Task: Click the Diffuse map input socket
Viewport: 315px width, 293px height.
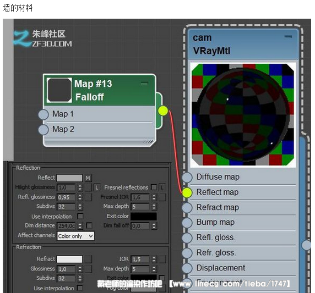Action: click(187, 177)
